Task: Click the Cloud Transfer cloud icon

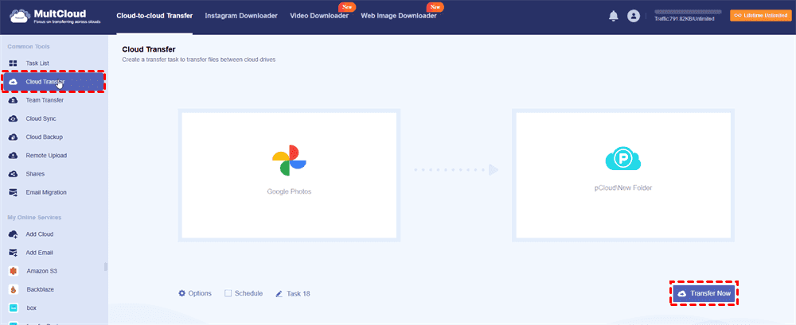Action: click(x=14, y=82)
